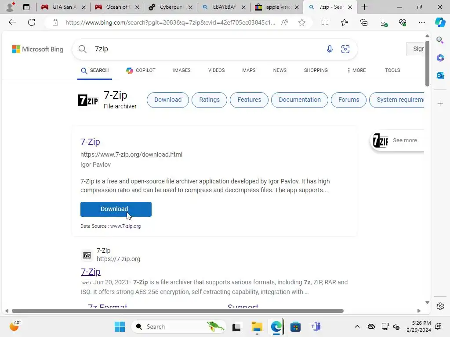
Task: Select the COPILOT search tab
Action: (x=141, y=70)
